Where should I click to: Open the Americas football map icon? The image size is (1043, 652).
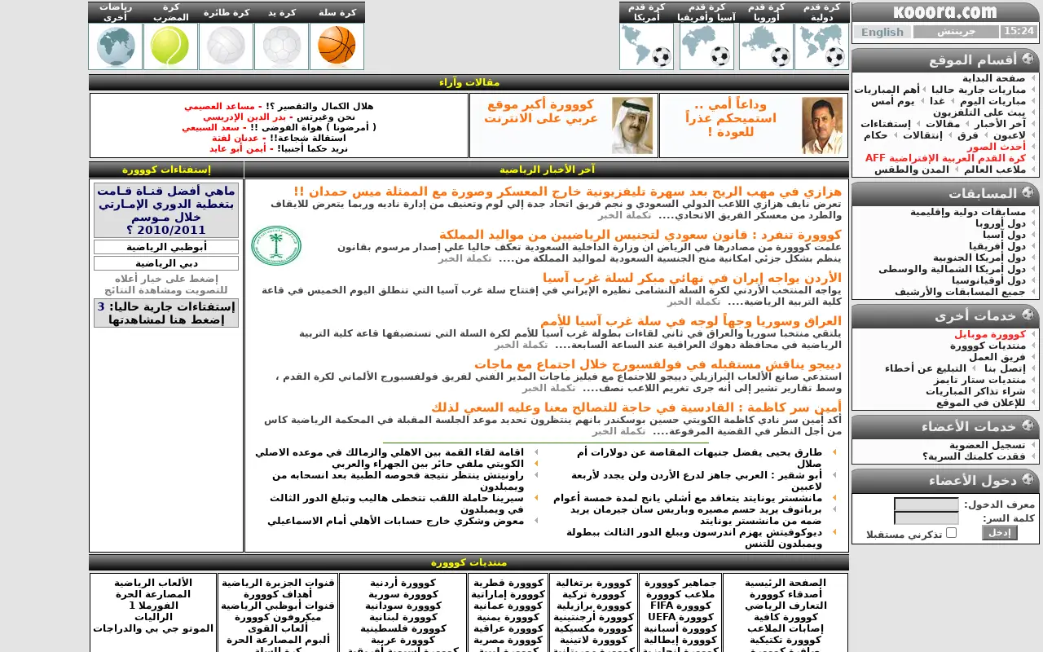646,46
